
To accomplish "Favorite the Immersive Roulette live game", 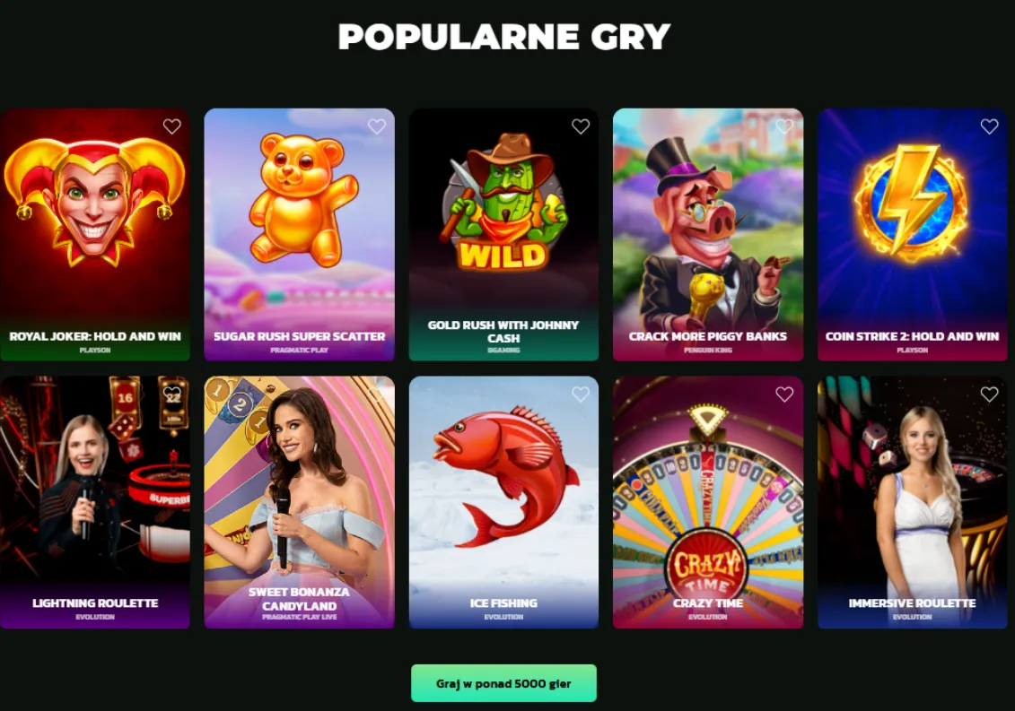I will point(989,394).
